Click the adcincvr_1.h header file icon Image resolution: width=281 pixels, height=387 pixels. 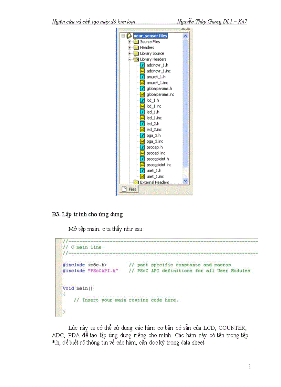pos(142,65)
